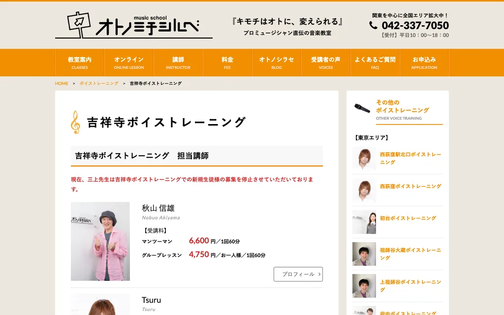The height and width of the screenshot is (315, 504).
Task: Click the thumbnail beside 西荻窪ボイストレーニング
Action: [x=364, y=190]
